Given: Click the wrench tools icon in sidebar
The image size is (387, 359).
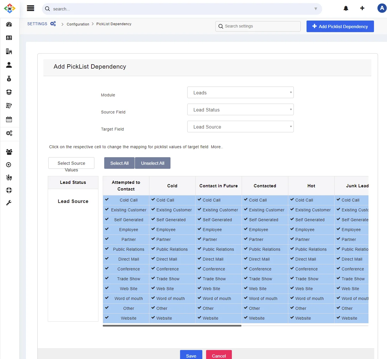Looking at the screenshot, I should point(9,203).
